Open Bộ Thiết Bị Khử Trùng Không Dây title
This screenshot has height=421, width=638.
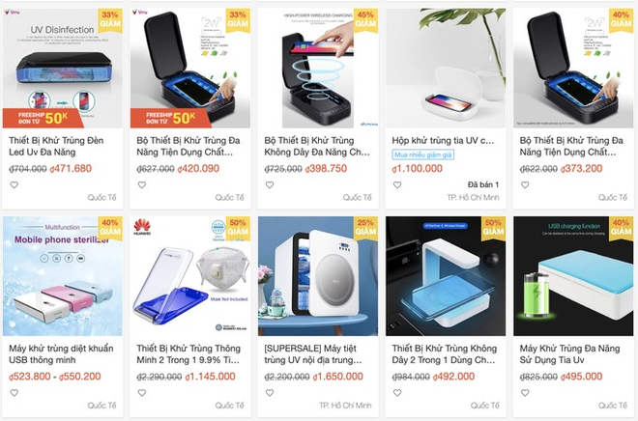[317, 147]
